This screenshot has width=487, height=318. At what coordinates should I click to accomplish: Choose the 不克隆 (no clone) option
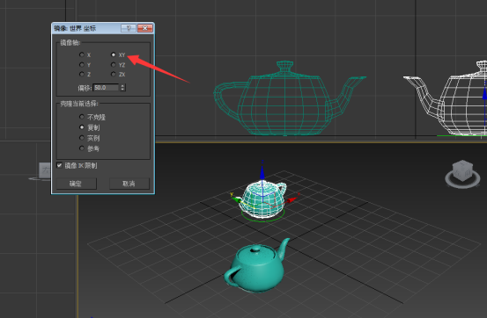click(x=82, y=117)
